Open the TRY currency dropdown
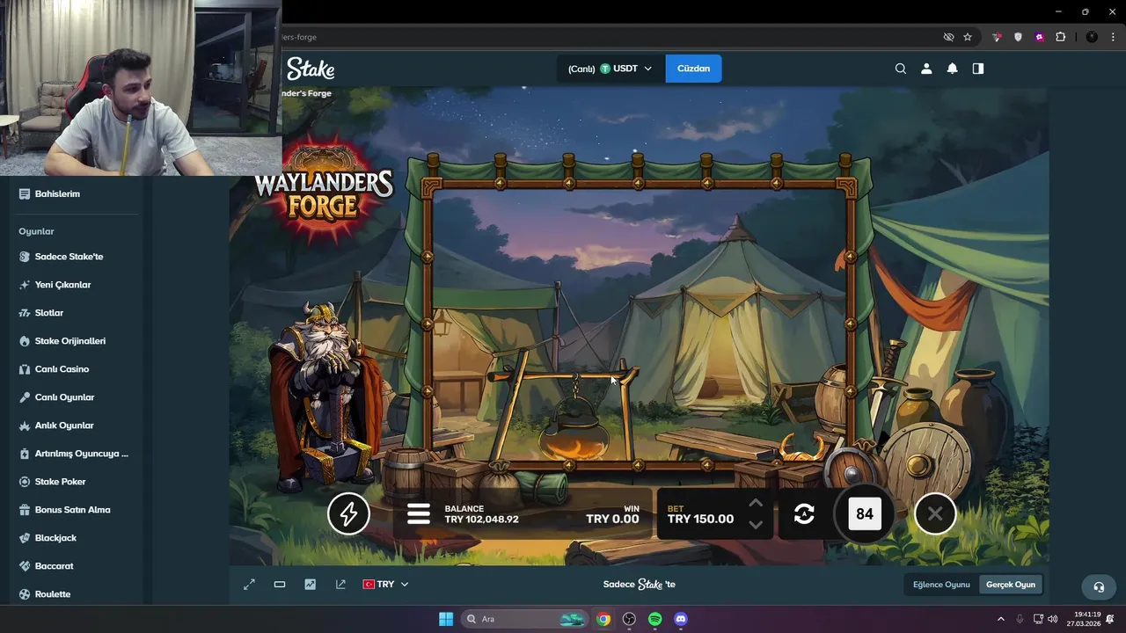Viewport: 1126px width, 633px height. pyautogui.click(x=385, y=585)
